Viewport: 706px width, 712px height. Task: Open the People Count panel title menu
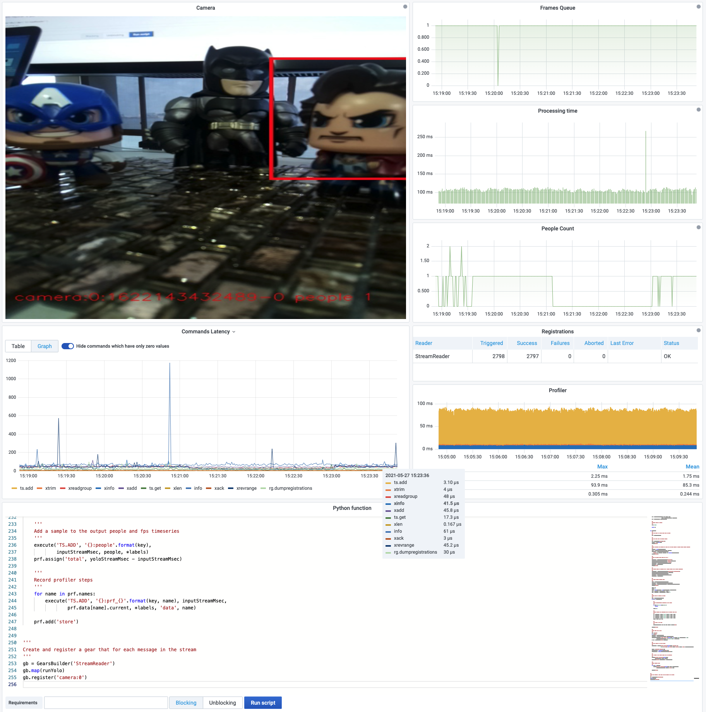coord(557,228)
